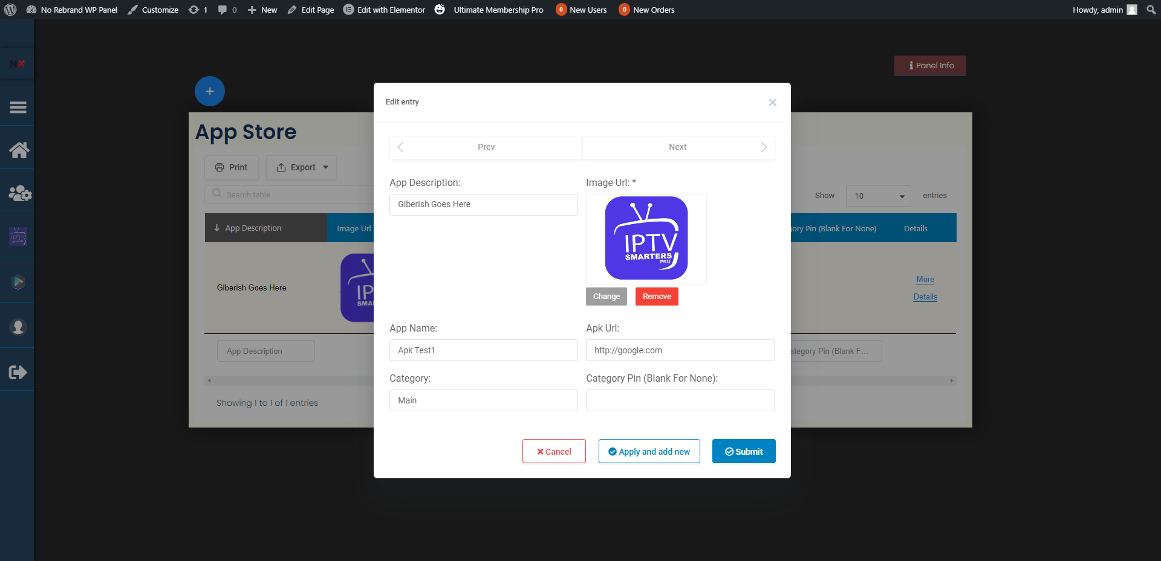Click the blue plus add entry button
The width and height of the screenshot is (1161, 561).
tap(209, 91)
